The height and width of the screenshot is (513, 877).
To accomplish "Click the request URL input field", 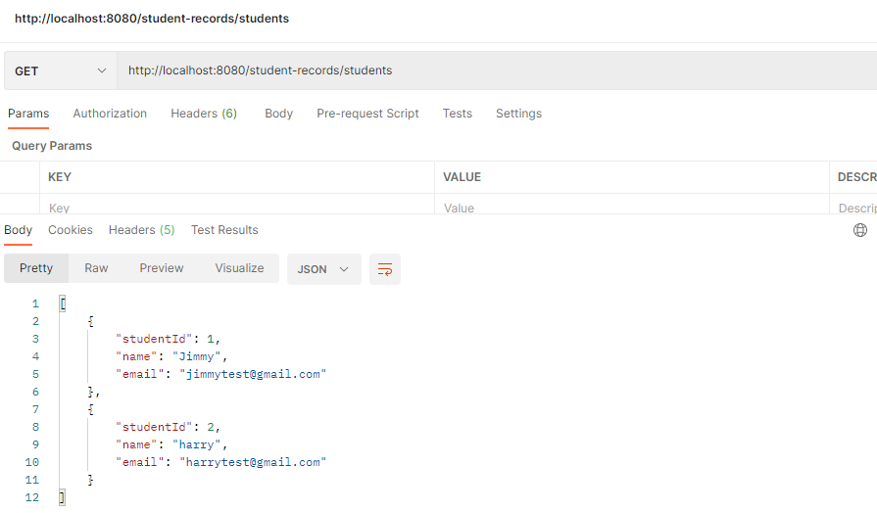I will click(x=497, y=70).
